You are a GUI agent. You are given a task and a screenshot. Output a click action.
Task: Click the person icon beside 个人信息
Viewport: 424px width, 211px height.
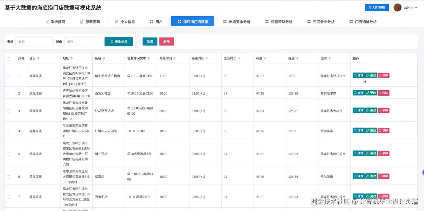[116, 22]
